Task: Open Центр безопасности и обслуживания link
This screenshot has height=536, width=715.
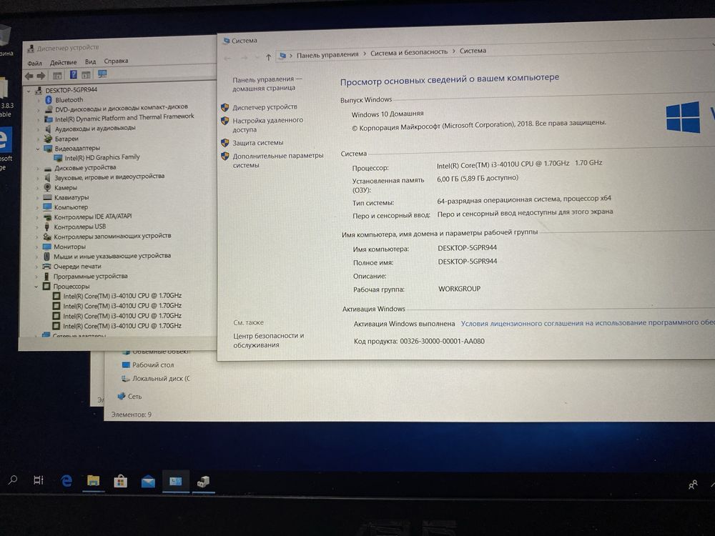Action: pyautogui.click(x=269, y=340)
